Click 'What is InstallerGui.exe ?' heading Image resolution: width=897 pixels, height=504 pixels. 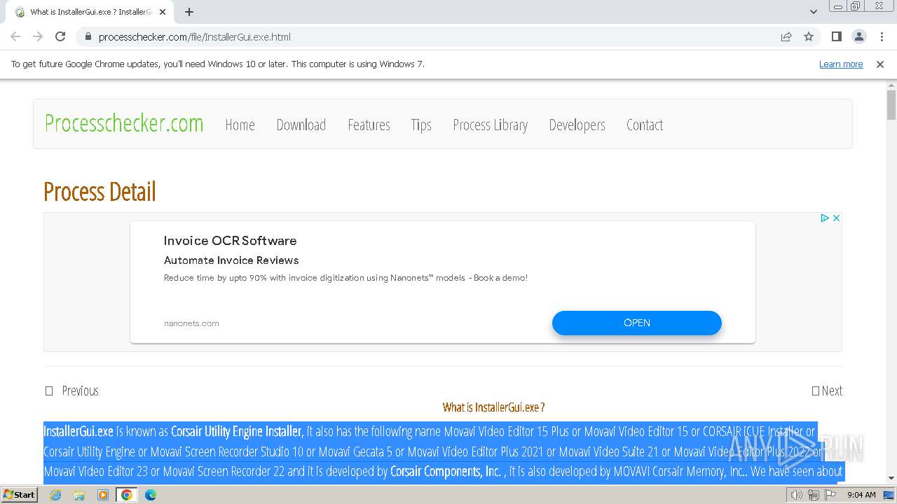pos(493,407)
